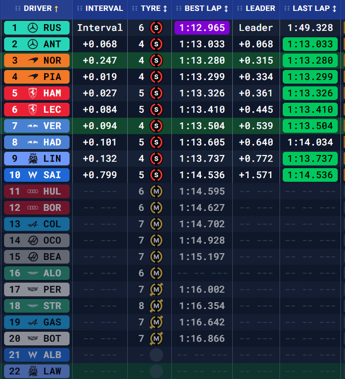Select the 22 LAW driver badge
Screen dimensions: 345x379
(37, 371)
